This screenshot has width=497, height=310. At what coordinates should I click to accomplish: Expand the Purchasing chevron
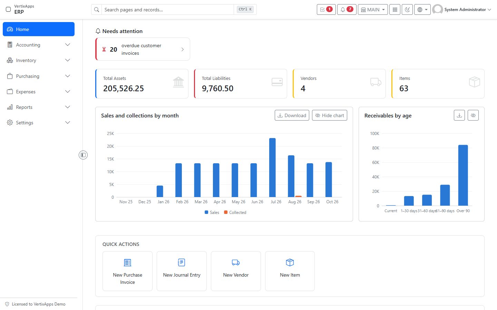(68, 76)
